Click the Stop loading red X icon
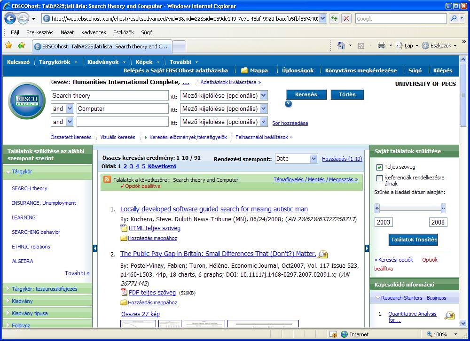 (x=346, y=19)
